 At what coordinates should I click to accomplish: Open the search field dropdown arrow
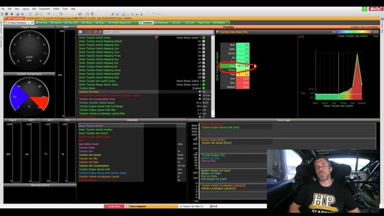[x=212, y=32]
